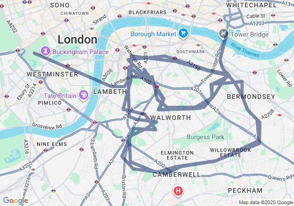Click the rail station icon near Nine Elms
This screenshot has height=206, width=294.
33,169
